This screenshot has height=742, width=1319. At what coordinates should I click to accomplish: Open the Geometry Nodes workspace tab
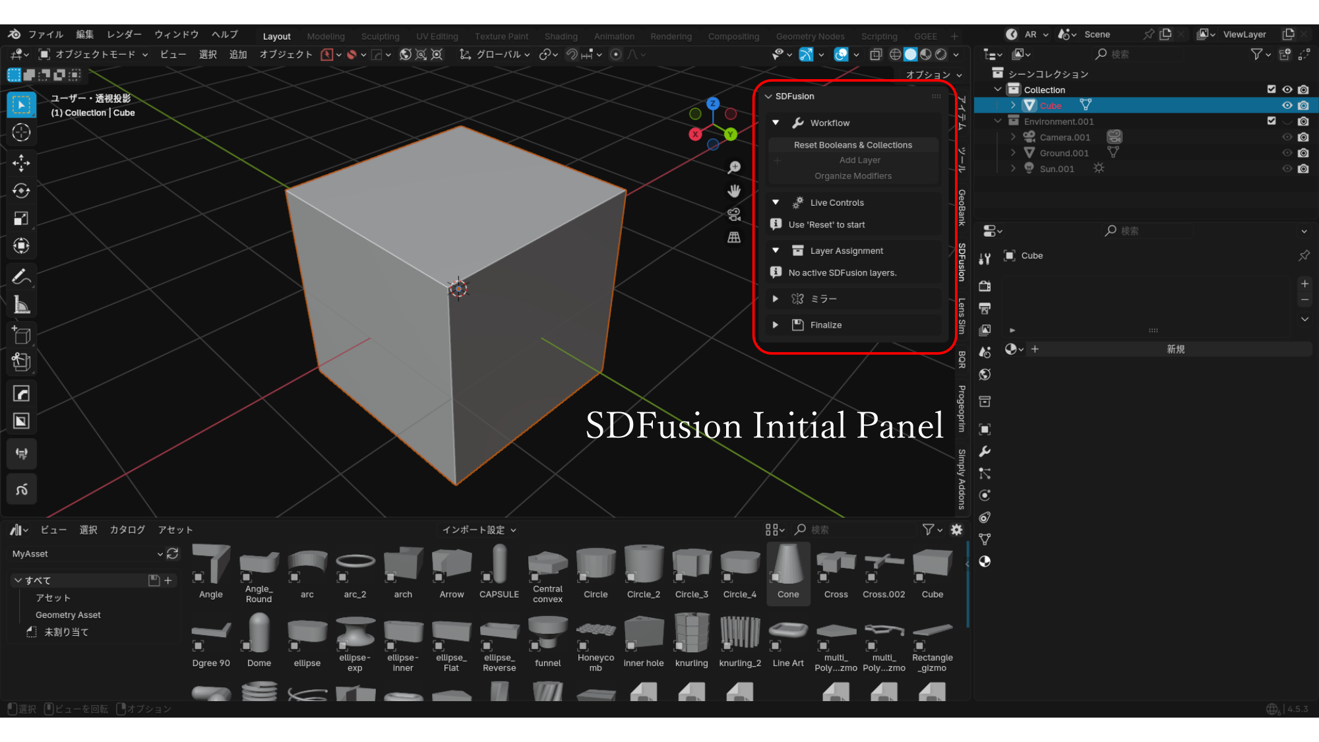tap(810, 36)
